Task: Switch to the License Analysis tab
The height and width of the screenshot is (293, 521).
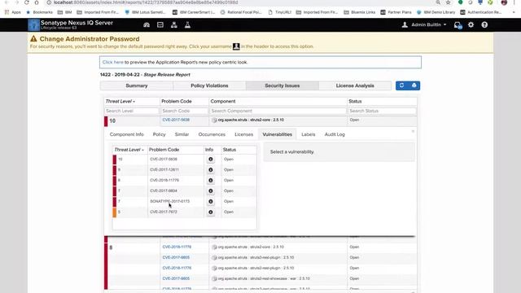Action: point(355,85)
